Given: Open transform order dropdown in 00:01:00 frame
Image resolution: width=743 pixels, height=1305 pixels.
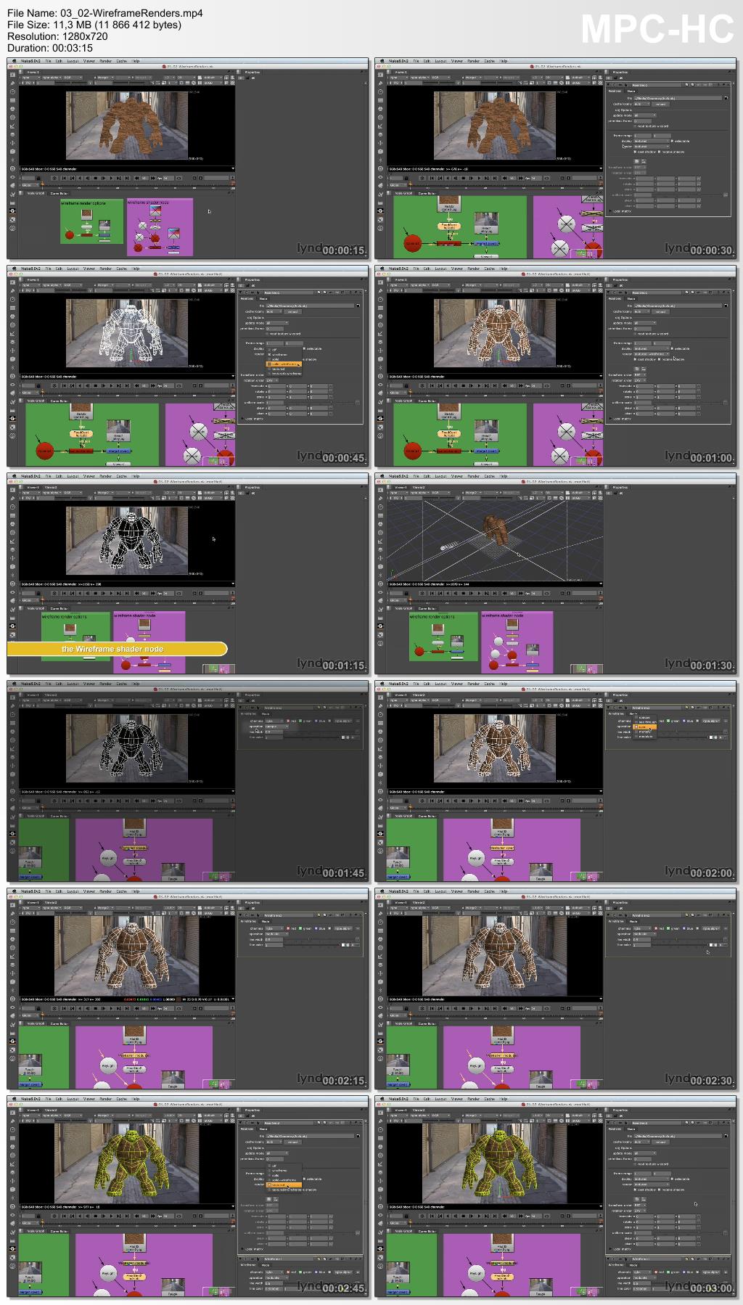Looking at the screenshot, I should coord(639,375).
